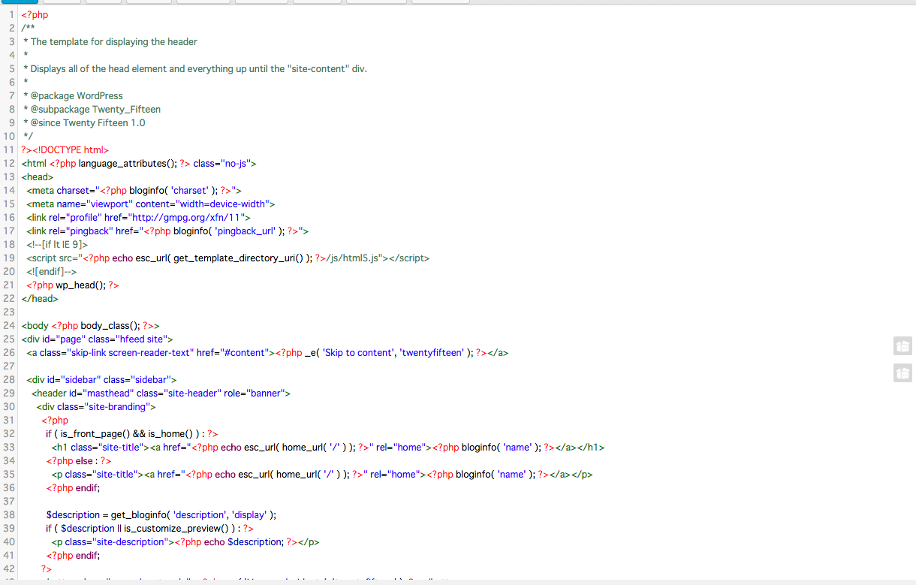
Task: Click '@subpackage Twenty_Fifteen' in the comment
Action: click(95, 110)
